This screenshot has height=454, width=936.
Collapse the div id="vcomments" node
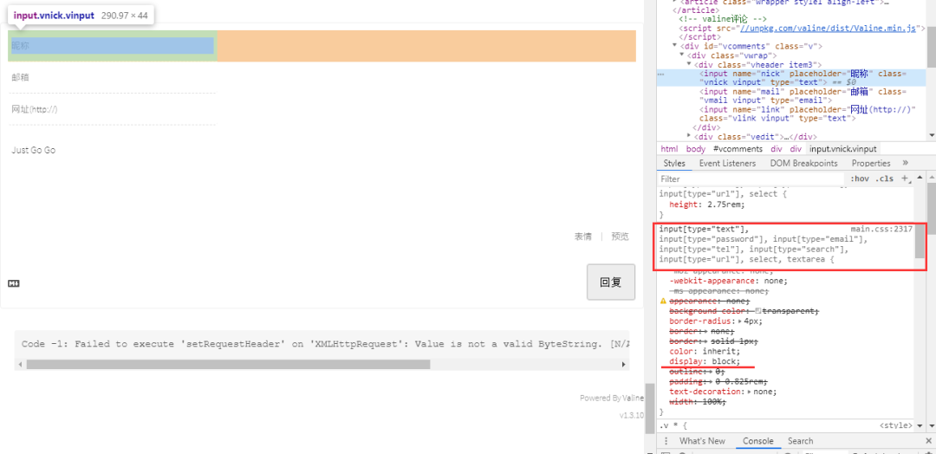point(674,46)
